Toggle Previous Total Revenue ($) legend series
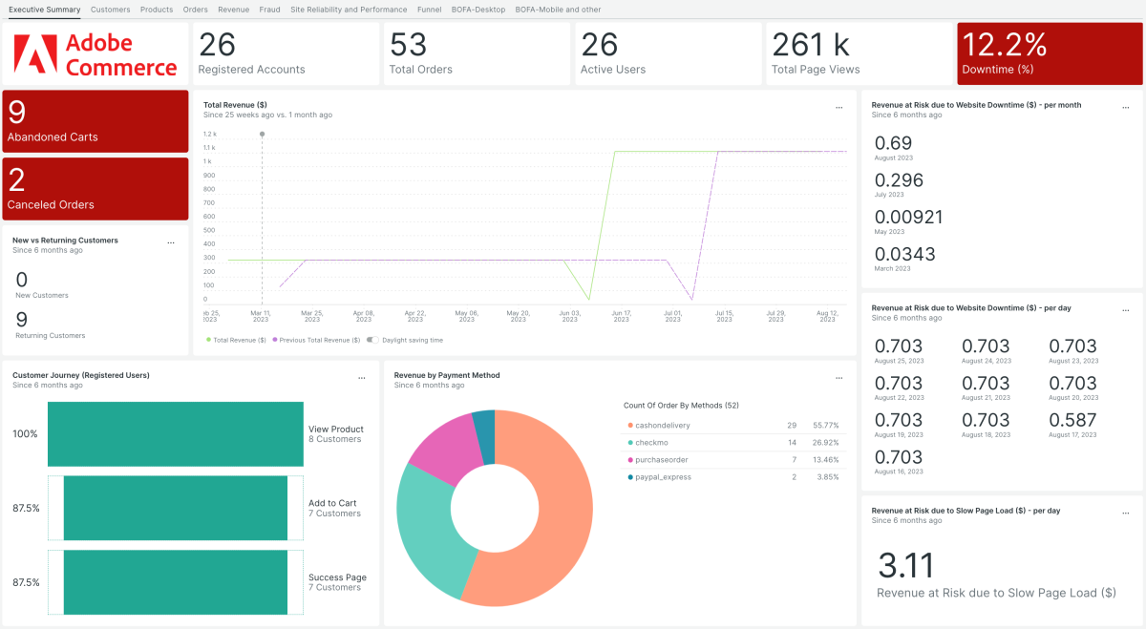The width and height of the screenshot is (1146, 629). coord(317,340)
